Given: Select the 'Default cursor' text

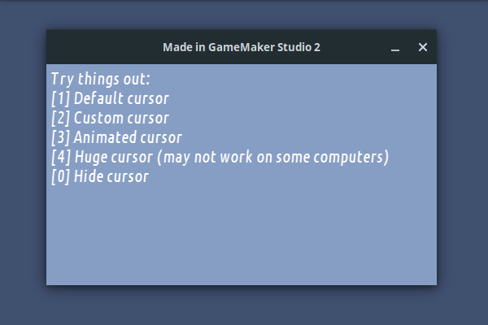Looking at the screenshot, I should (121, 99).
